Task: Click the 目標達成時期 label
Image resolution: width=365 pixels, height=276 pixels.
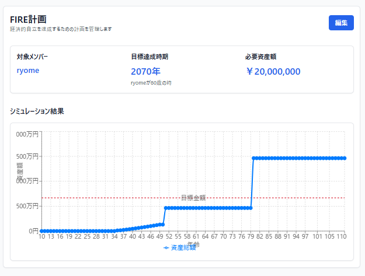Action: 150,57
